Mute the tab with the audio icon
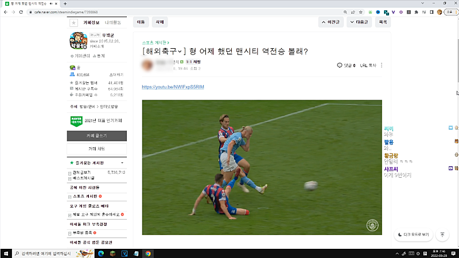Viewport: 459px width, 258px height. click(x=51, y=3)
